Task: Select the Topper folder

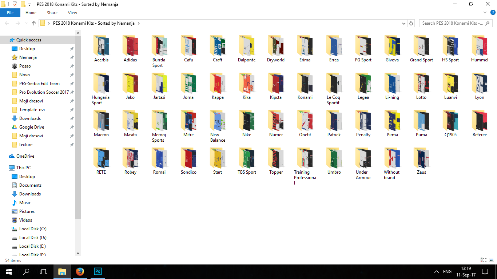Action: (276, 161)
